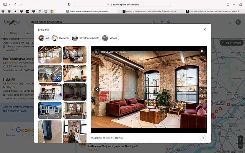The image size is (245, 153).
Task: Switch to the Videos filter chip
Action: (x=110, y=38)
